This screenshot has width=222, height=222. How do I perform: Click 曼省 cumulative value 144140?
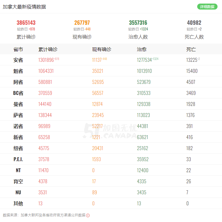pos(45,104)
